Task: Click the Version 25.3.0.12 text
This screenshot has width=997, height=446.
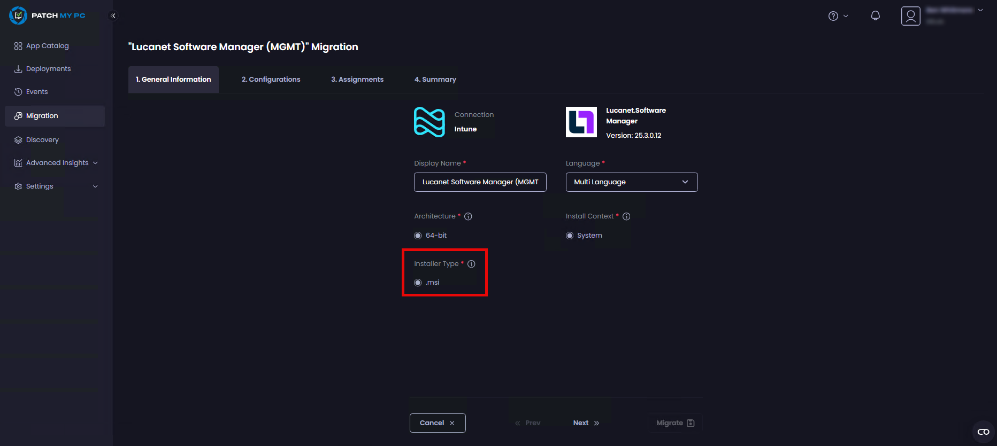Action: click(634, 136)
